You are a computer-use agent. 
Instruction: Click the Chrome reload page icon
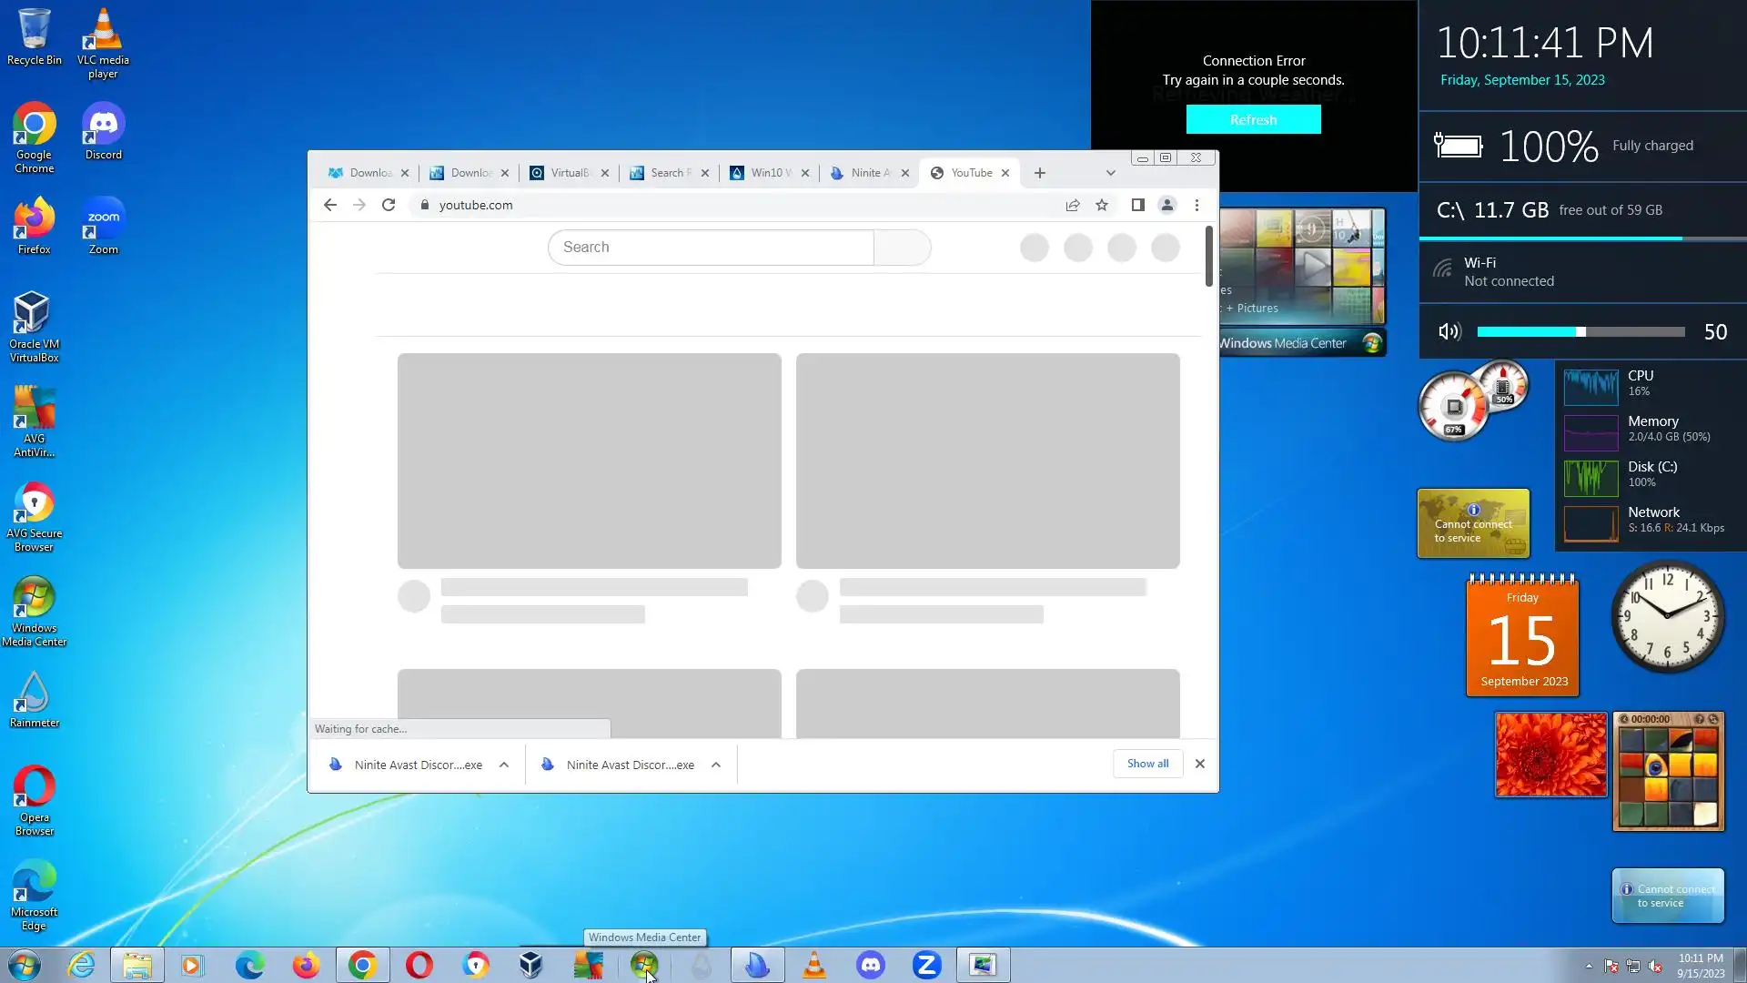click(x=389, y=205)
